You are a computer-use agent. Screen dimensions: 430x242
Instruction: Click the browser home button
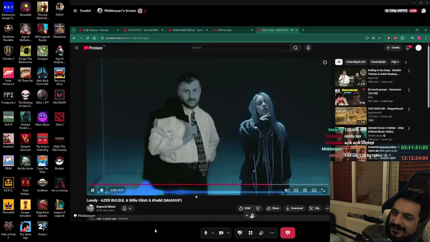click(94, 38)
